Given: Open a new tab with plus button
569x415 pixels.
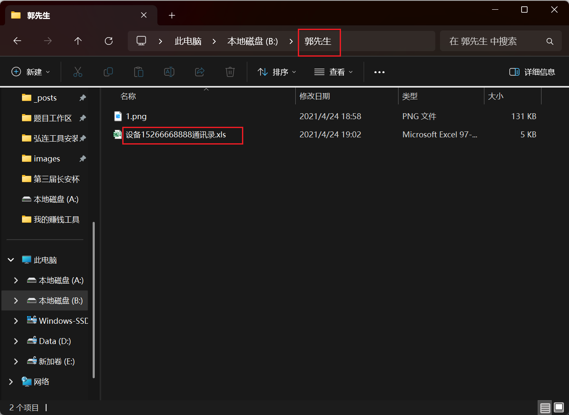Looking at the screenshot, I should [x=172, y=16].
